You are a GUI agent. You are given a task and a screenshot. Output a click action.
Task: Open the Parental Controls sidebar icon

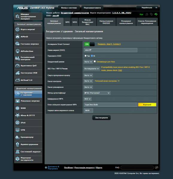coord(17,58)
